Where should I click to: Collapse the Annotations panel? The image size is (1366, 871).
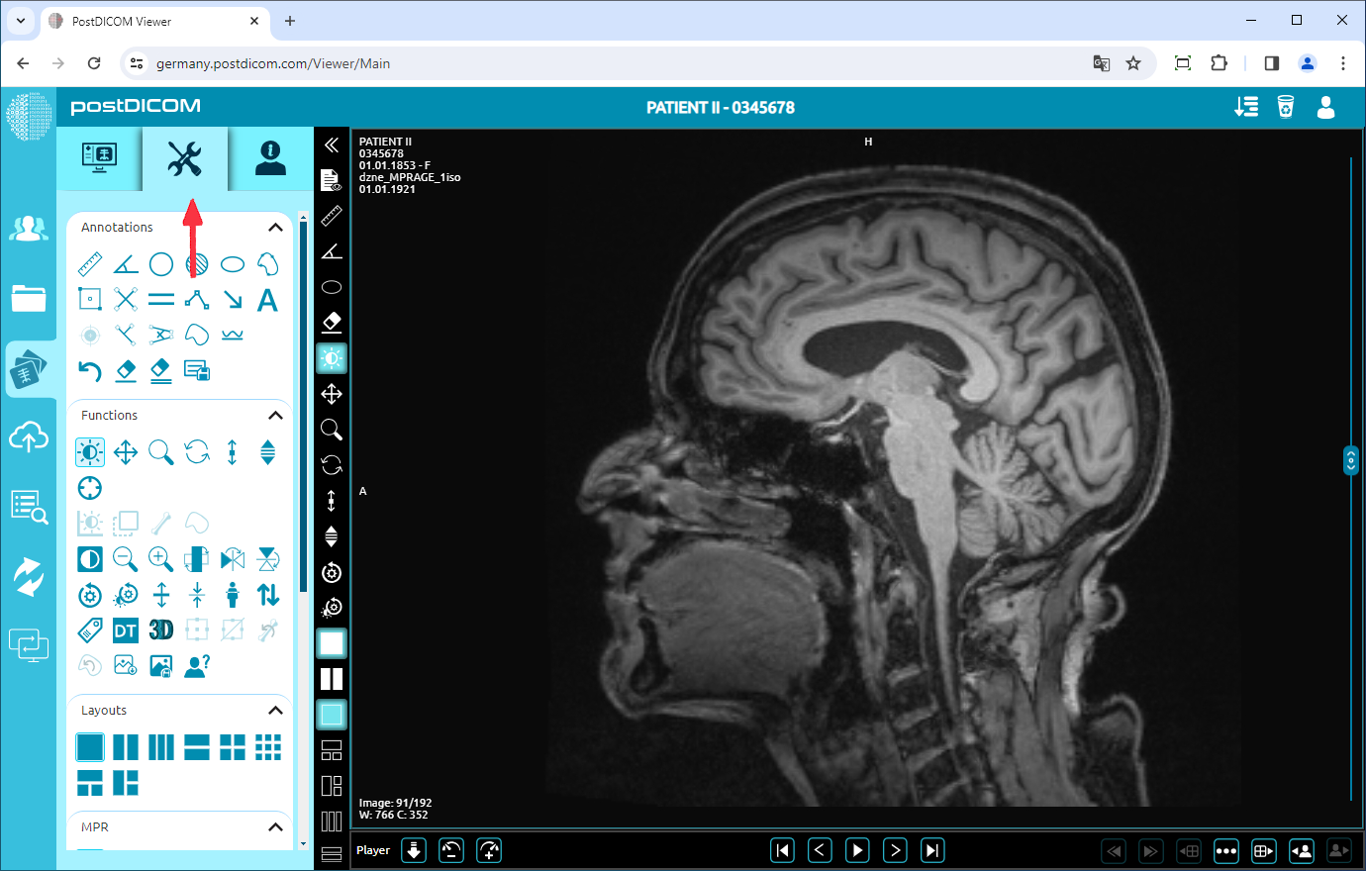point(276,227)
